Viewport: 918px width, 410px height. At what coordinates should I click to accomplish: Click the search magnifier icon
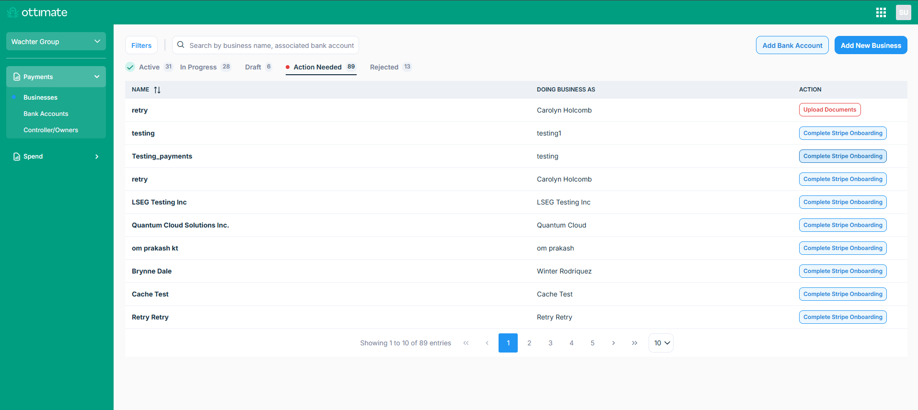pos(181,45)
